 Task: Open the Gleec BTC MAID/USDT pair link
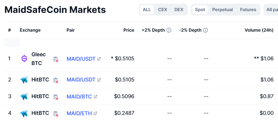coord(81,59)
